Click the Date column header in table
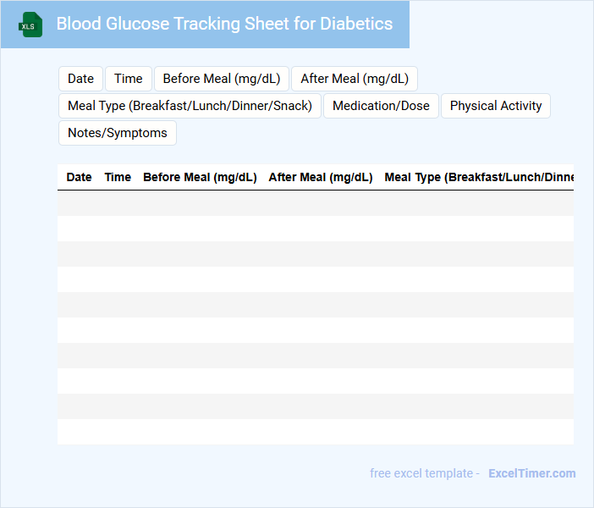Viewport: 594px width, 508px height. tap(79, 177)
